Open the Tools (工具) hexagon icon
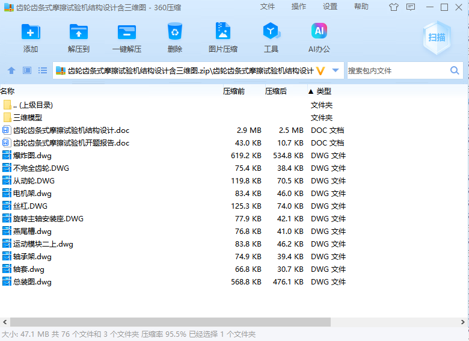 point(271,31)
